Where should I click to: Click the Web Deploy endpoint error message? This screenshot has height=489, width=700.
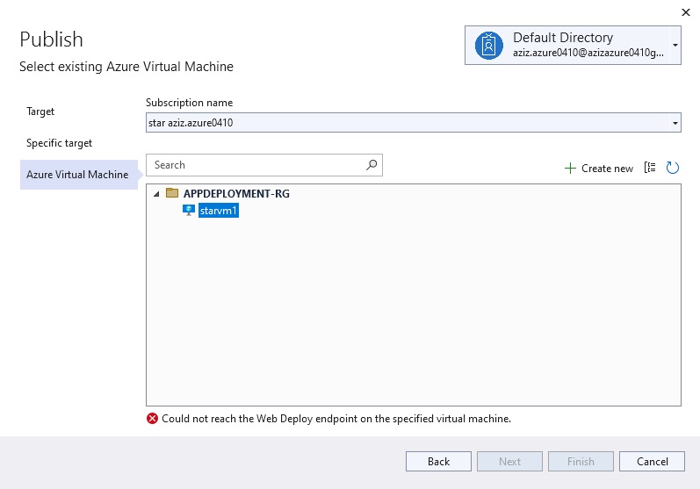(336, 419)
